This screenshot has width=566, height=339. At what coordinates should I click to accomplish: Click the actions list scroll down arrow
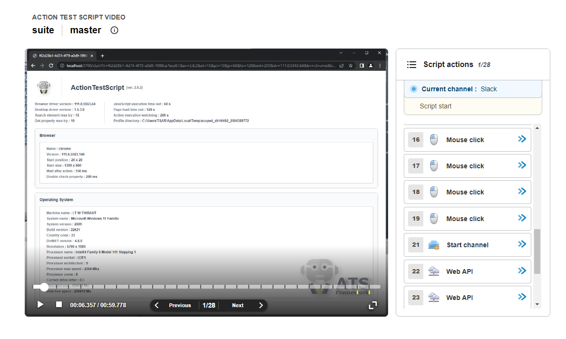coord(537,304)
